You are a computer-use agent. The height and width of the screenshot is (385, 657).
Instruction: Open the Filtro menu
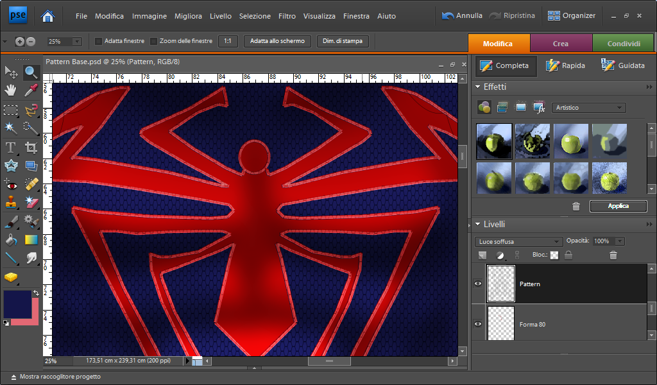[287, 16]
